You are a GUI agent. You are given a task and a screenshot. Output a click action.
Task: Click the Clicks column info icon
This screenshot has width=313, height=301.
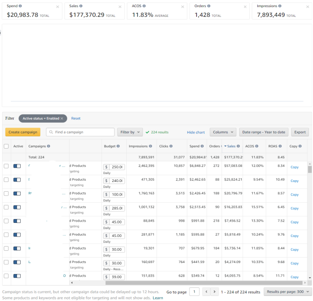[x=171, y=146]
